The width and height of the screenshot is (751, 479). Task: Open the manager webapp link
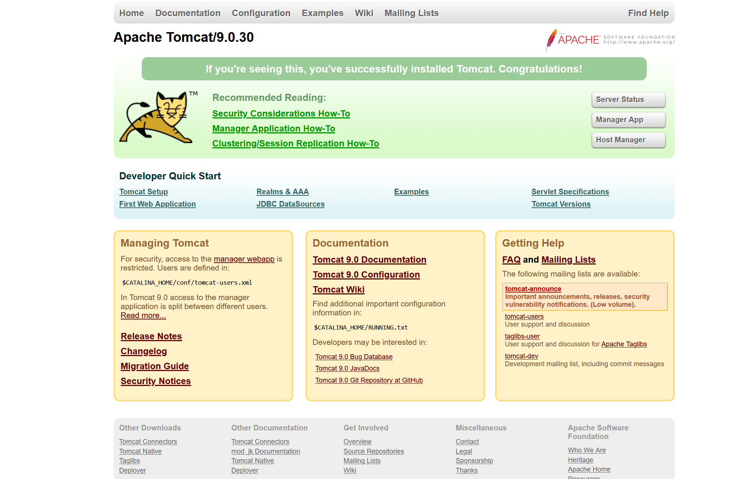[244, 259]
